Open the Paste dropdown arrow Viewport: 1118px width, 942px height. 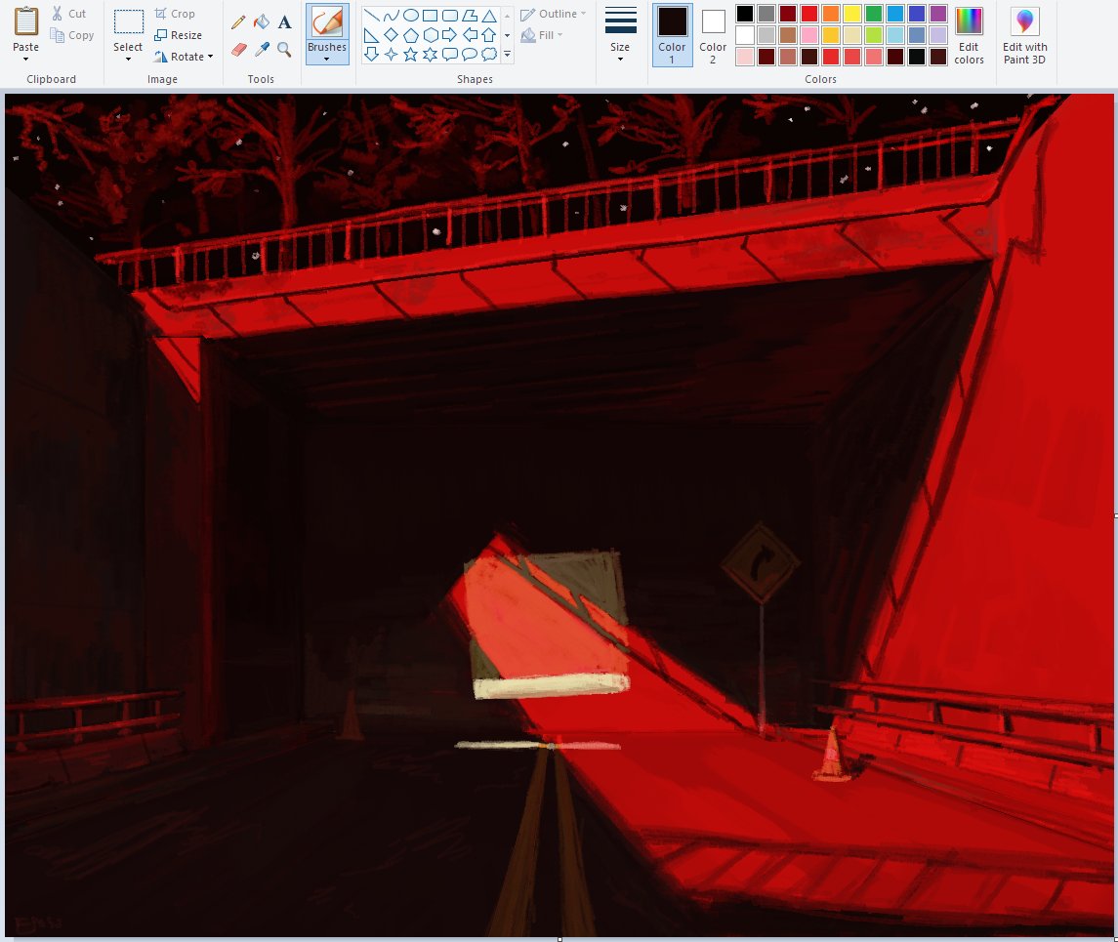click(x=25, y=60)
